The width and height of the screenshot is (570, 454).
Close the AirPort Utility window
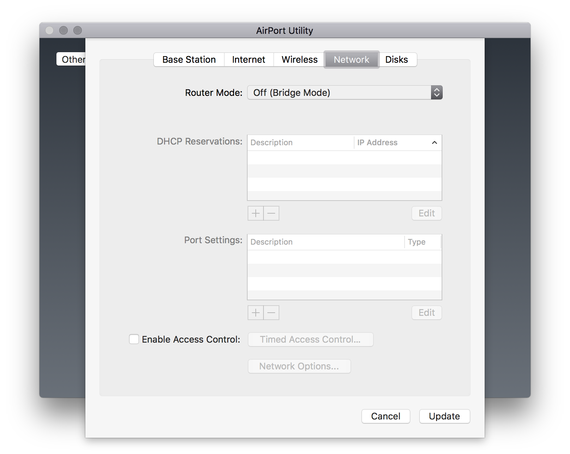49,31
